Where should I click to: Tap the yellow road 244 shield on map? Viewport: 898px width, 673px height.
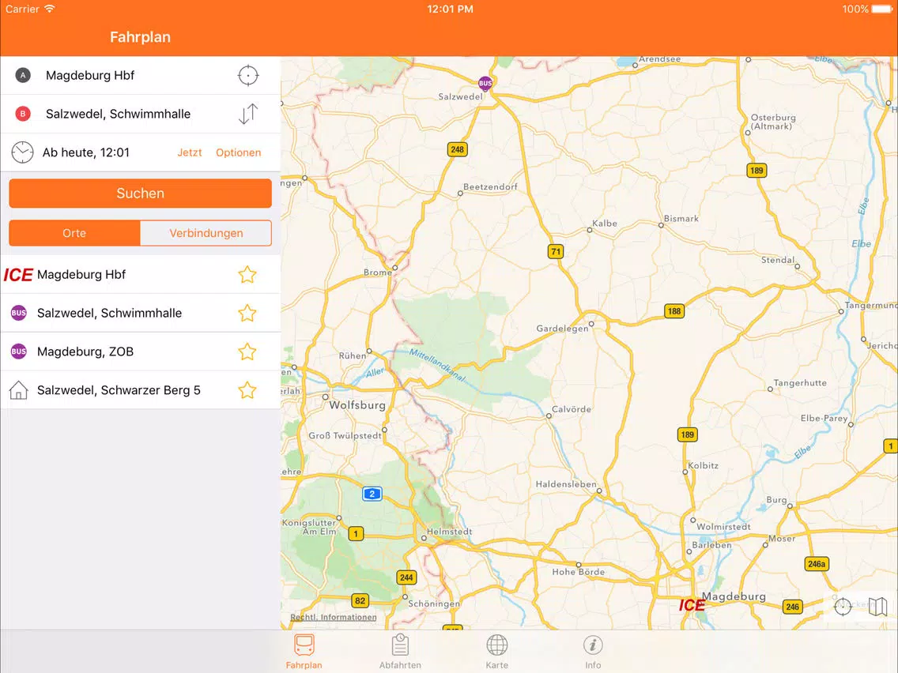[406, 577]
